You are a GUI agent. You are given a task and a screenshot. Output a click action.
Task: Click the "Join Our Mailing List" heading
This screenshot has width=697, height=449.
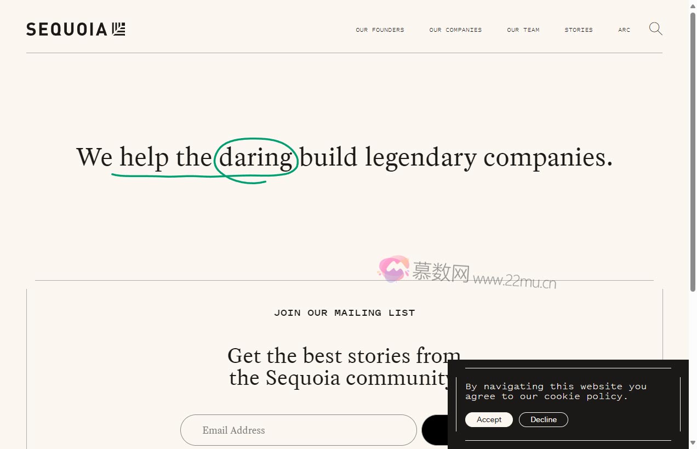[345, 313]
